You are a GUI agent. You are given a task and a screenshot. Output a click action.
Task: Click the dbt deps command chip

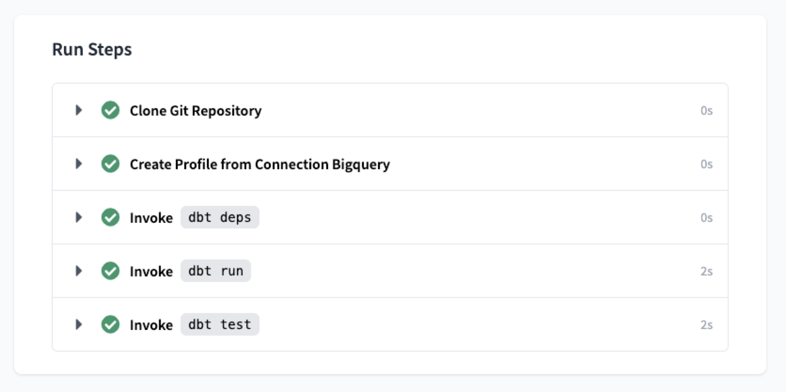pos(220,218)
